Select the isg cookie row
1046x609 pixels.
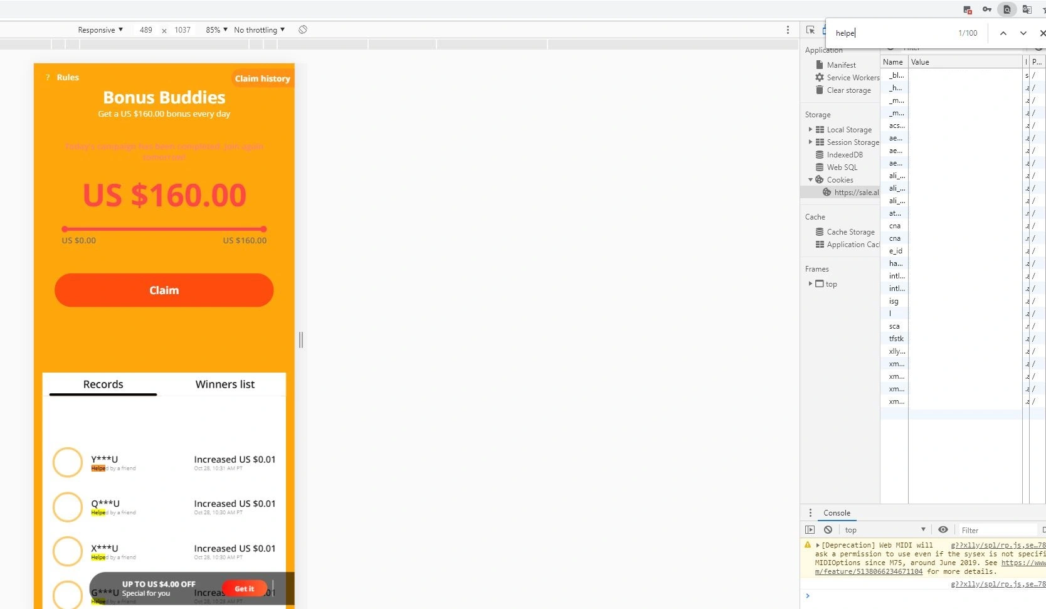(x=963, y=301)
